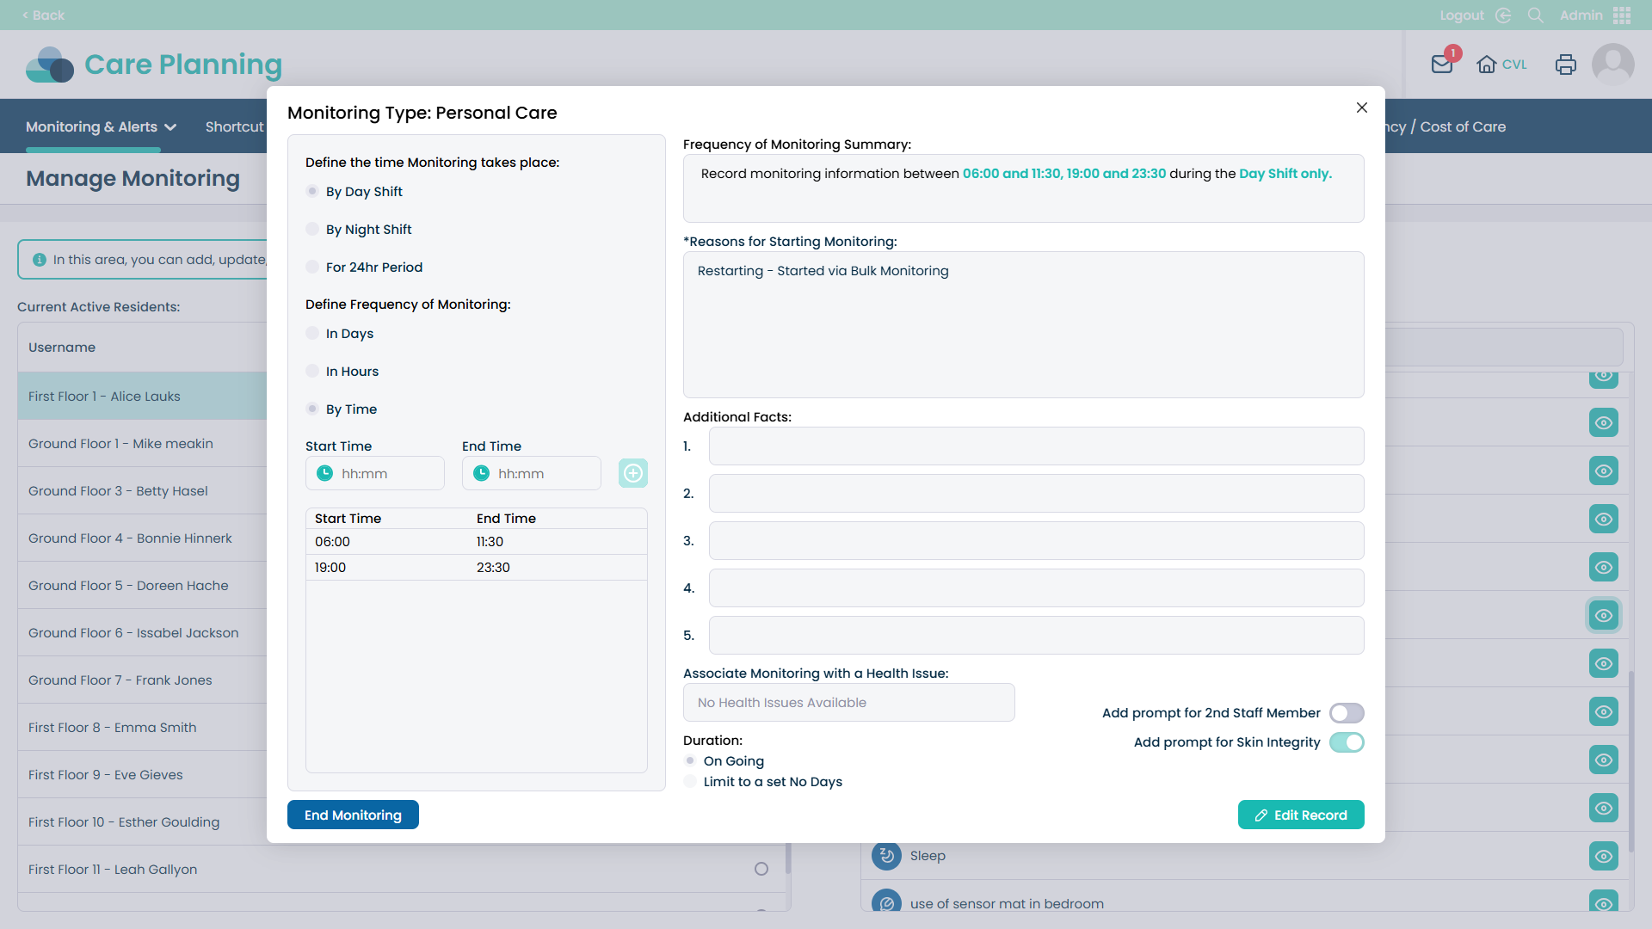
Task: Disable prompt for Skin Integrity toggle
Action: (x=1346, y=742)
